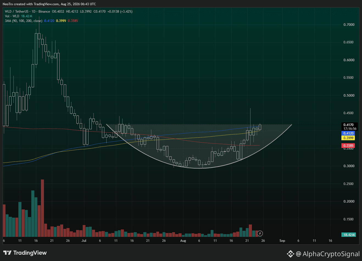This screenshot has height=261, width=362.
Task: Click the yellow 0.3999 value in the 3MA legend
Action: 61,21
